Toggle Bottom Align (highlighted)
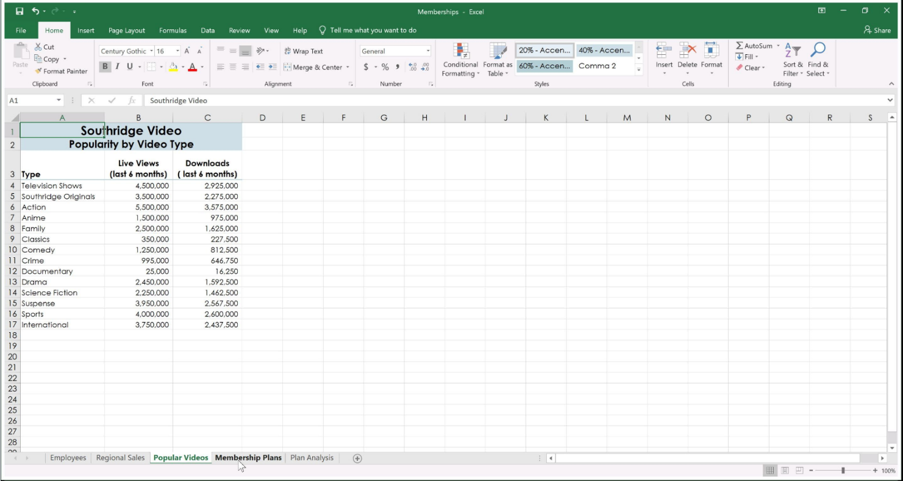This screenshot has width=903, height=481. pyautogui.click(x=245, y=51)
